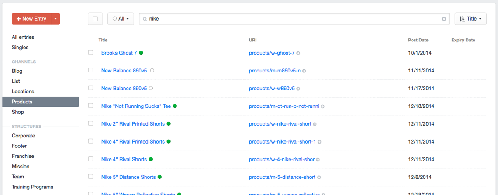498x195 pixels.
Task: Open the Footer structure
Action: click(x=19, y=146)
